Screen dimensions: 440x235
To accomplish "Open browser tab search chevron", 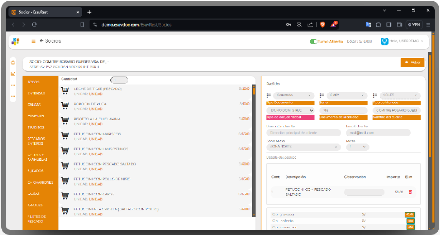I will (384, 10).
